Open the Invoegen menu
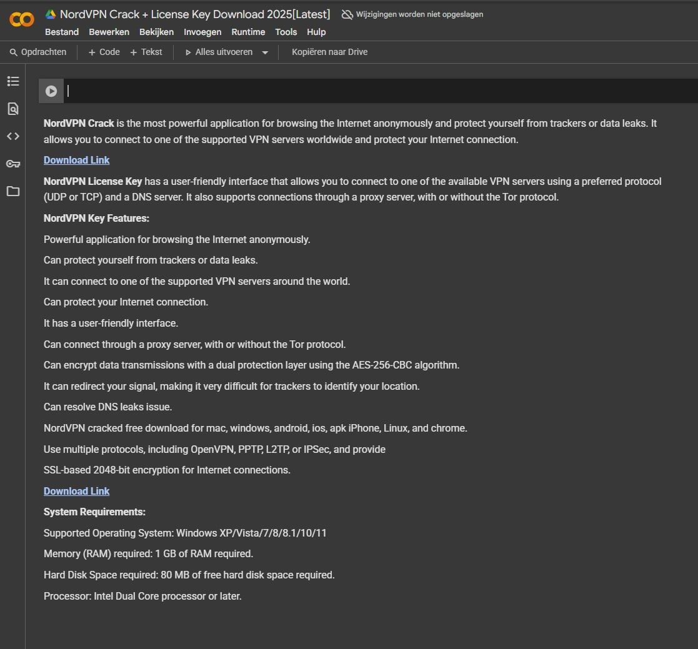698x649 pixels. 202,32
